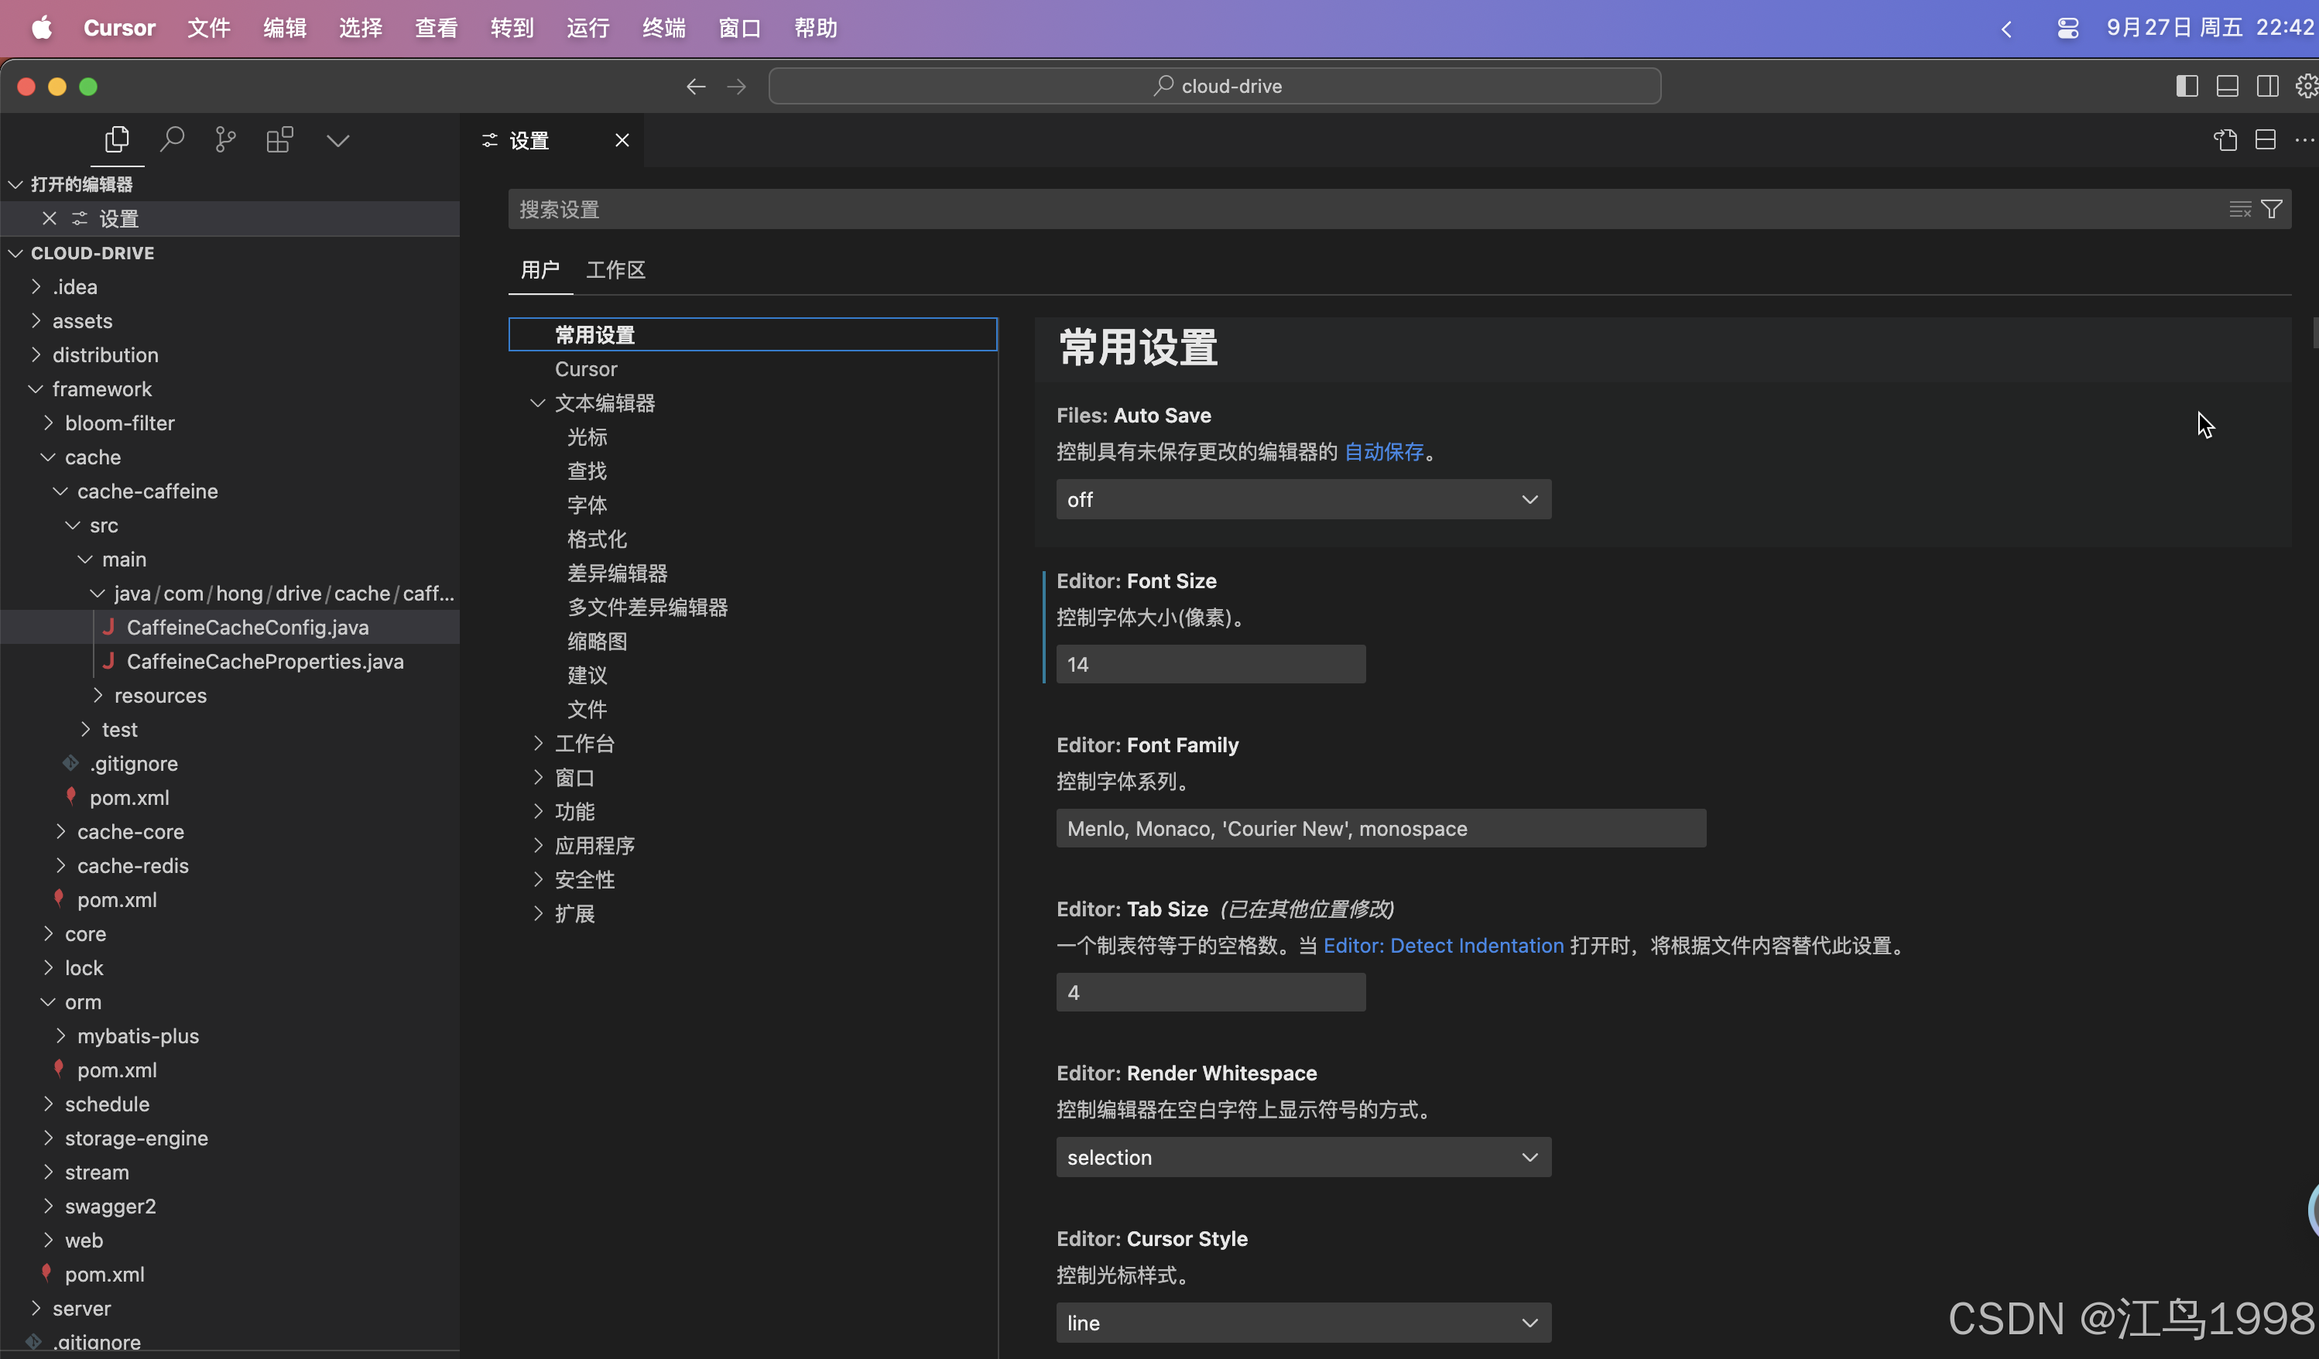This screenshot has height=1359, width=2319.
Task: Toggle the primary sidebar layout icon
Action: (x=2187, y=87)
